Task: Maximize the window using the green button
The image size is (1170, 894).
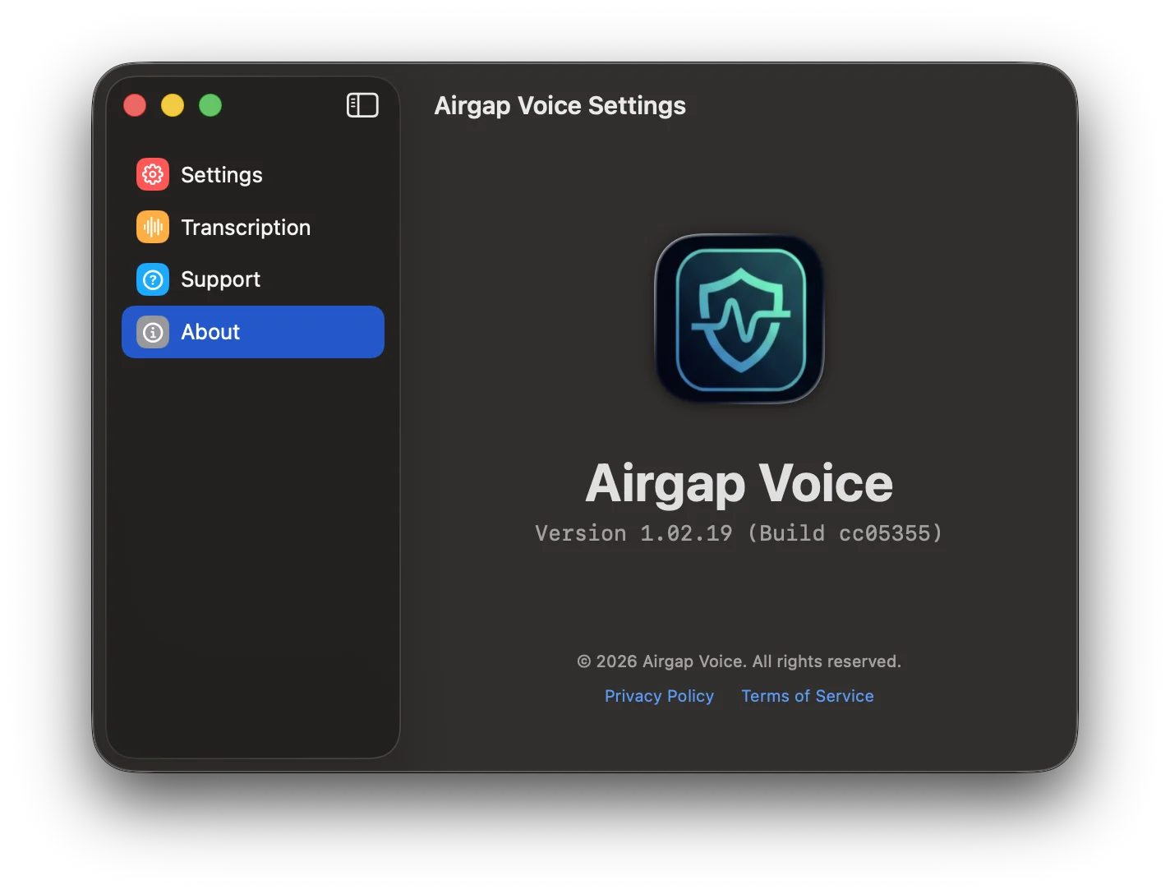Action: click(210, 105)
